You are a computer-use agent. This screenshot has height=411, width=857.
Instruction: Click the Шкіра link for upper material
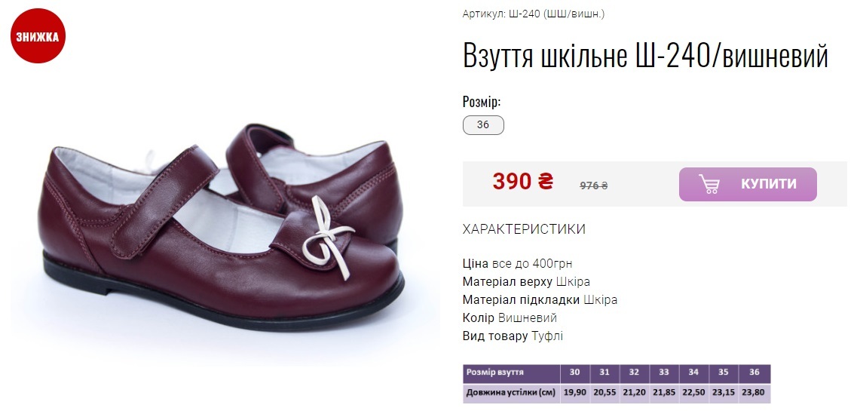(x=573, y=282)
